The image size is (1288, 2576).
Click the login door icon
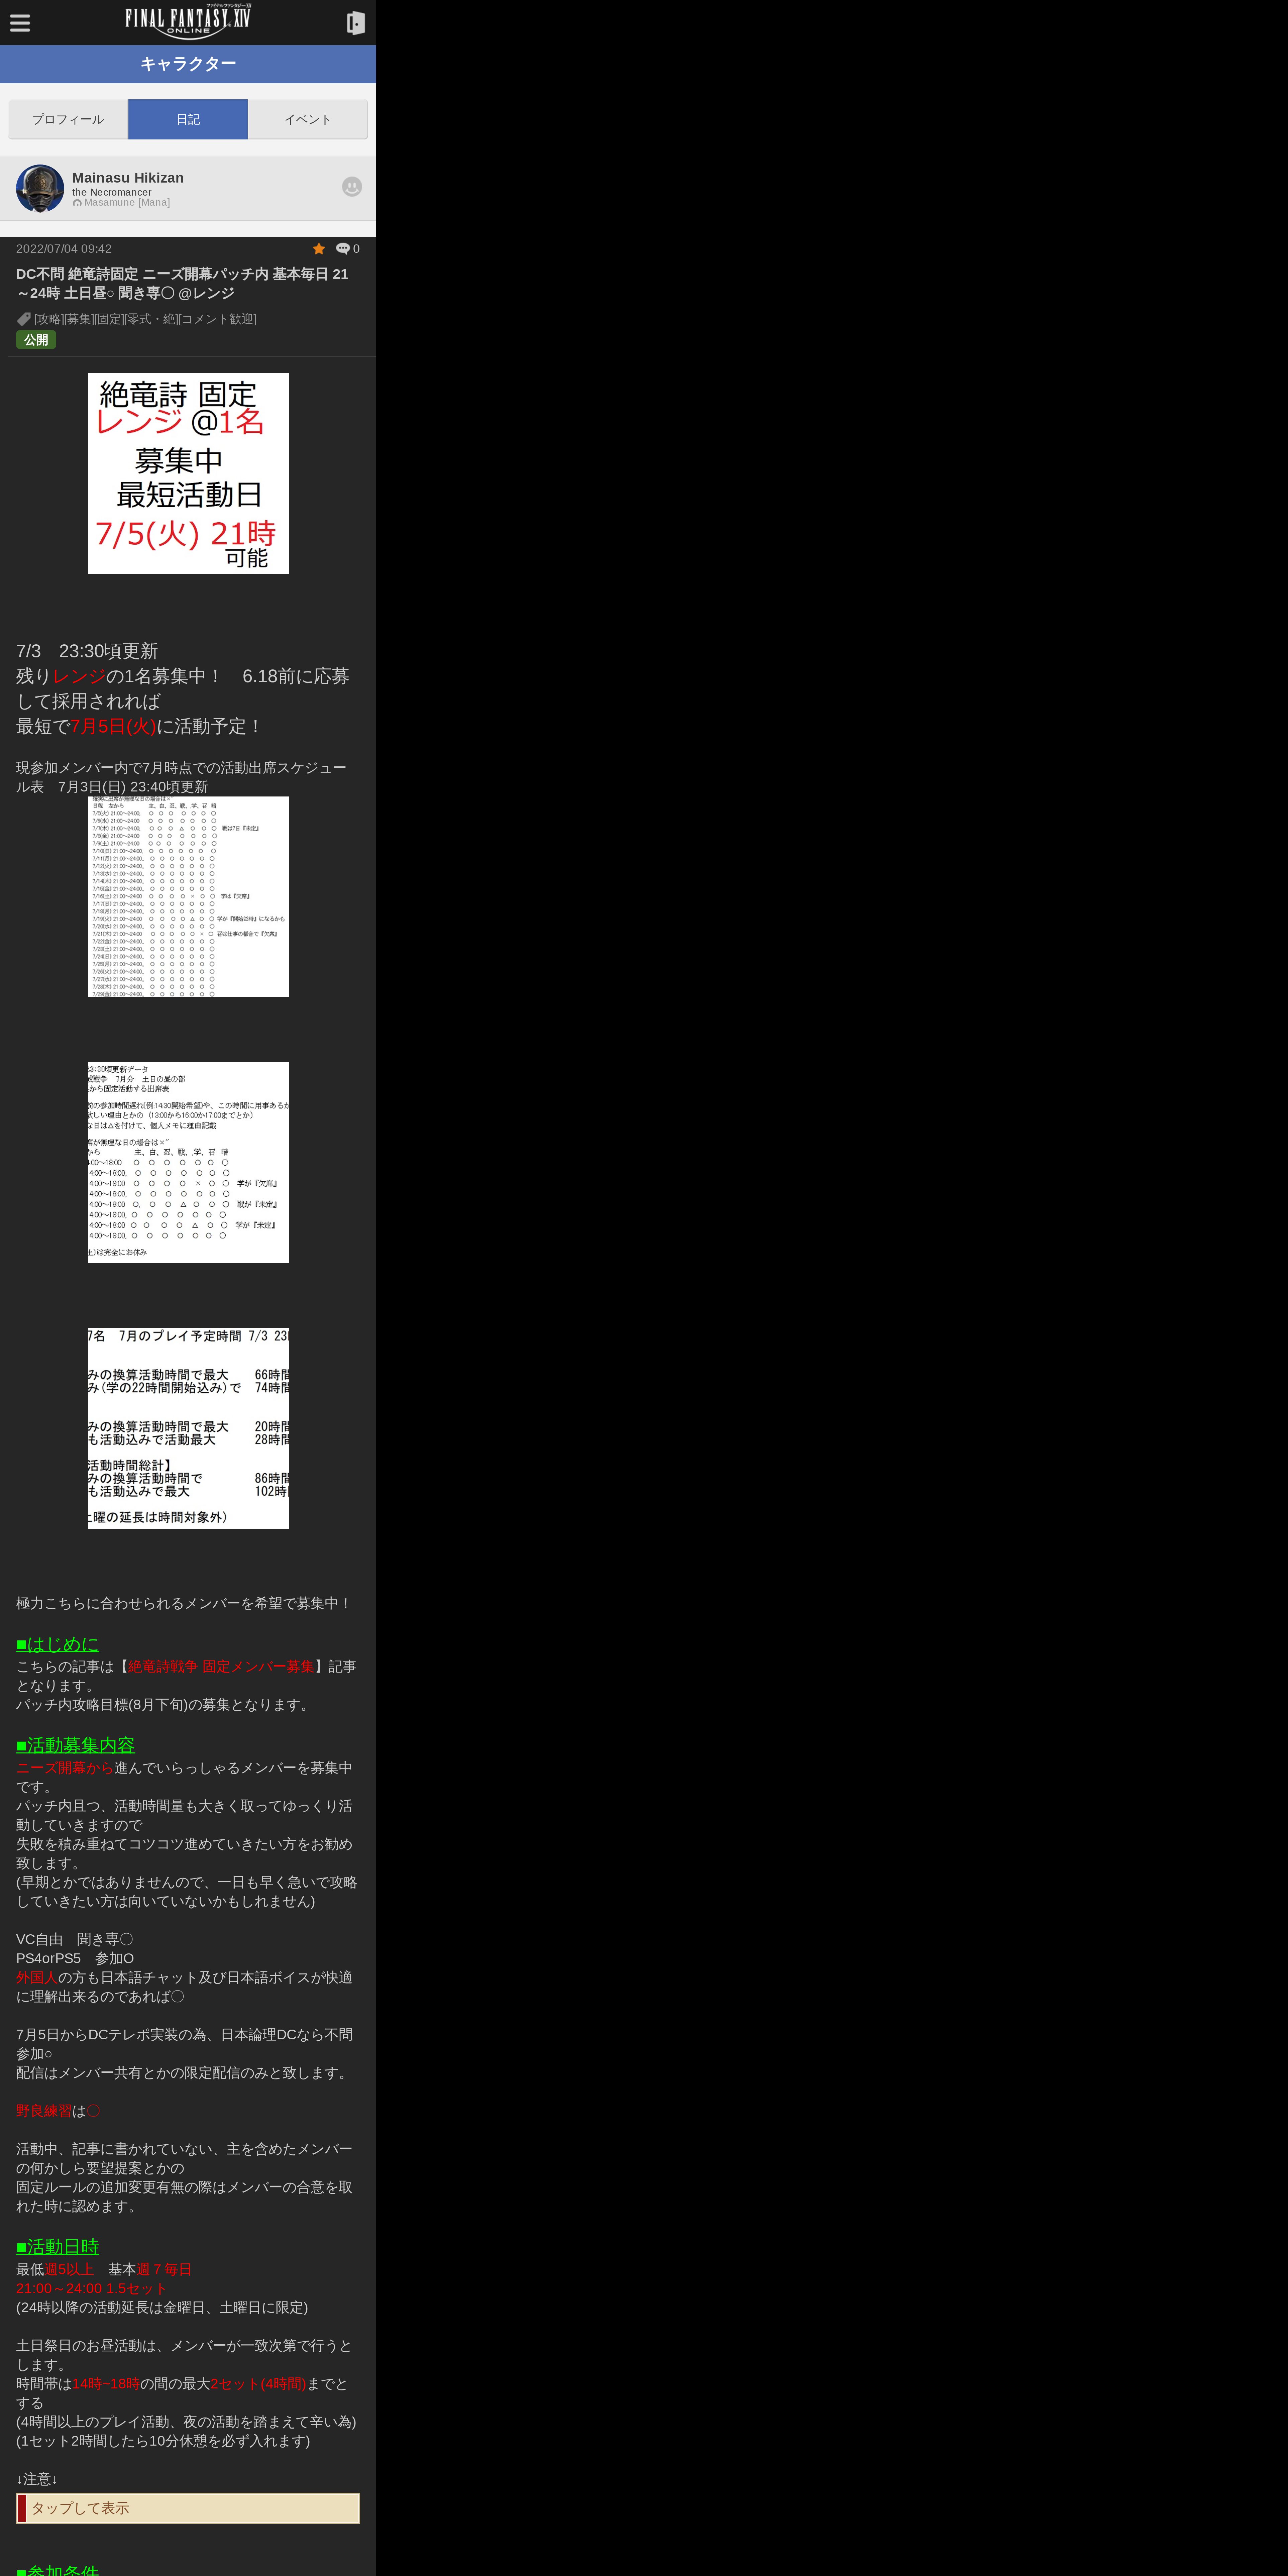pyautogui.click(x=355, y=23)
